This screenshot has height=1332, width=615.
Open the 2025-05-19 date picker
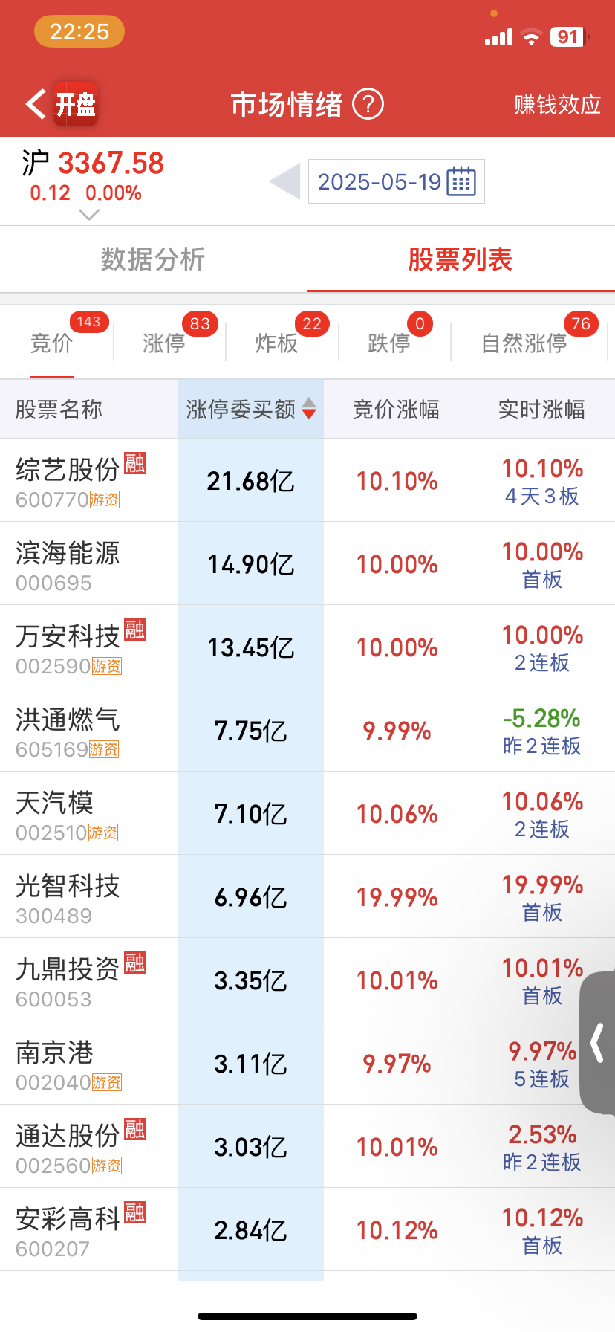pos(397,181)
